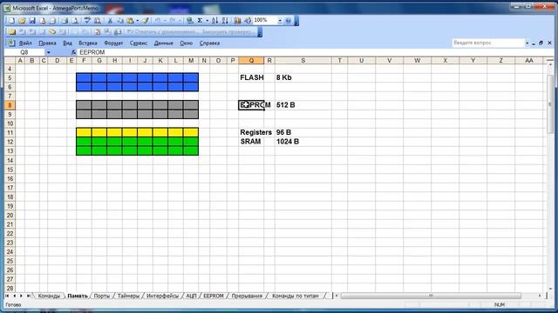Switch to the Таймеры sheet tab
Image resolution: width=558 pixels, height=313 pixels.
[x=128, y=296]
